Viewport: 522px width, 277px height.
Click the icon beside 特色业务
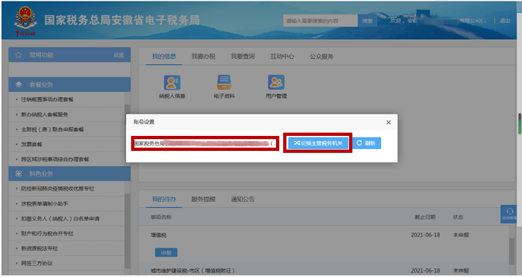pos(19,174)
